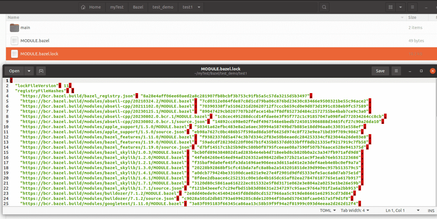The image size is (437, 219).
Task: Click the "registryFileHashes" key on line 3
Action: click(41, 91)
